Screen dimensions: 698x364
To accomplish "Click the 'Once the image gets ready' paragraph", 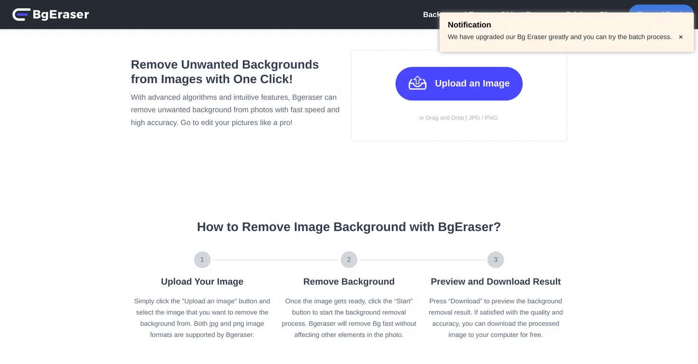I will coord(349,318).
